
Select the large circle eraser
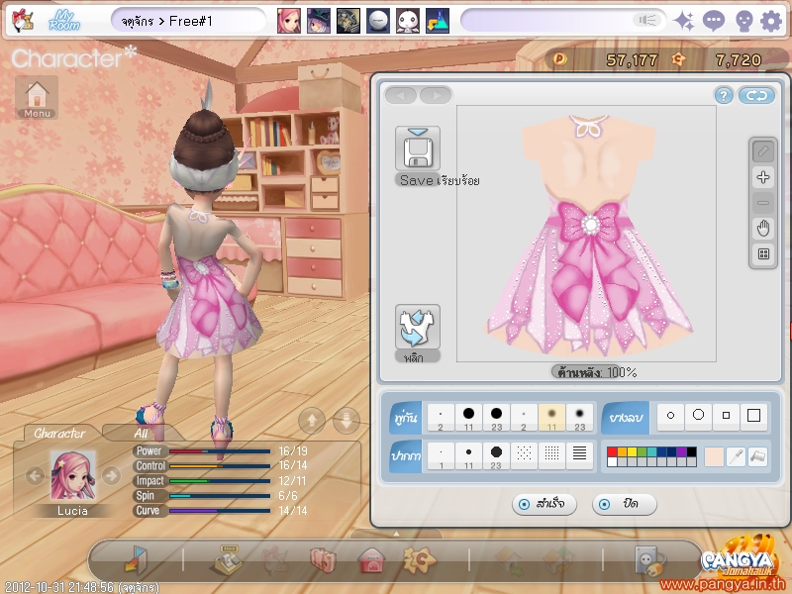coord(698,415)
